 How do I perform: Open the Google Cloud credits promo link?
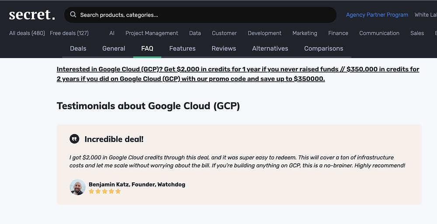[x=238, y=74]
